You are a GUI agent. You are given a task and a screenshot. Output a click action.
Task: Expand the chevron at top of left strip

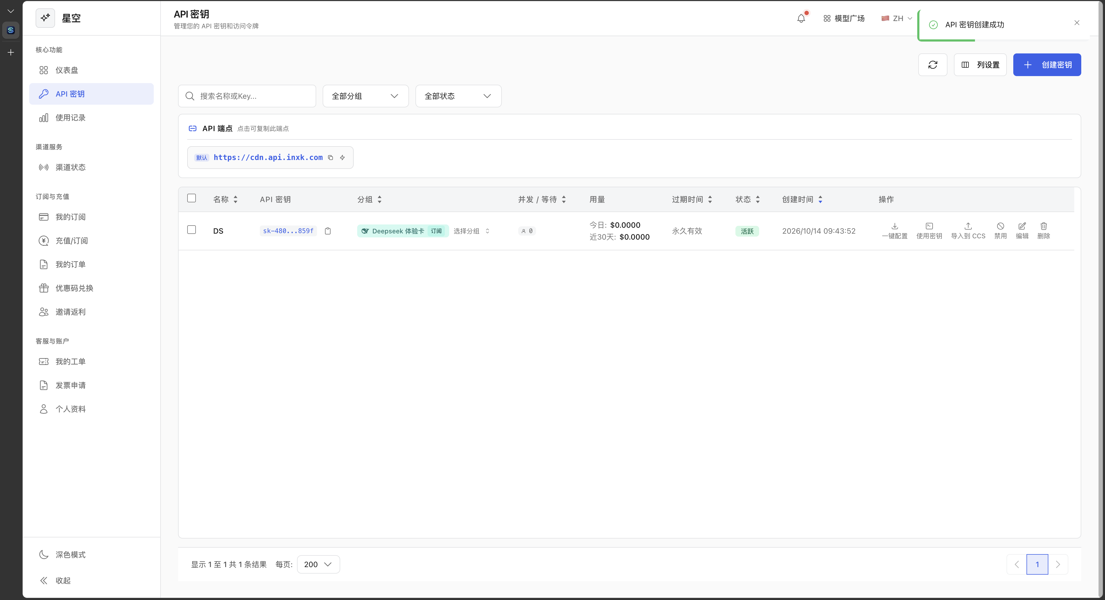(x=11, y=11)
